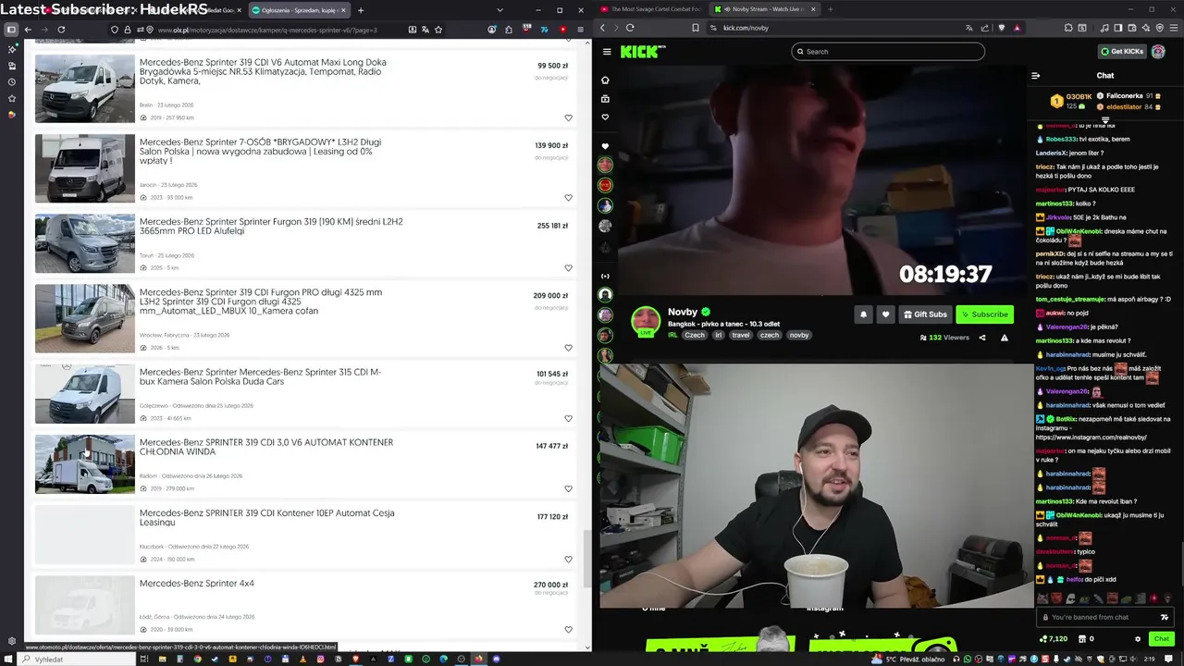The image size is (1184, 666).
Task: Open the Firefox sidebar history clock icon
Action: [x=11, y=82]
